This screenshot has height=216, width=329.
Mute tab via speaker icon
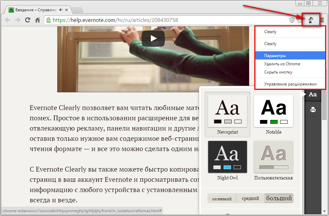pyautogui.click(x=61, y=10)
